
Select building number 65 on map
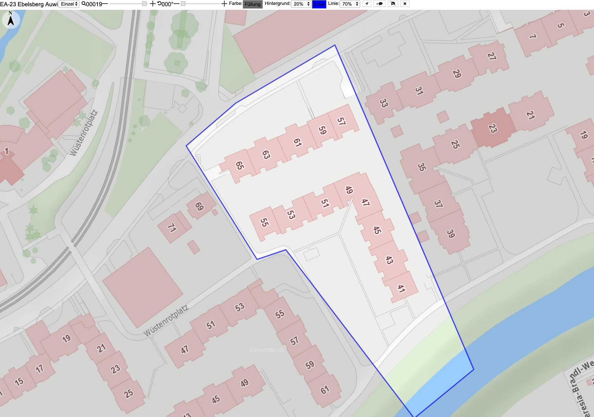(240, 165)
